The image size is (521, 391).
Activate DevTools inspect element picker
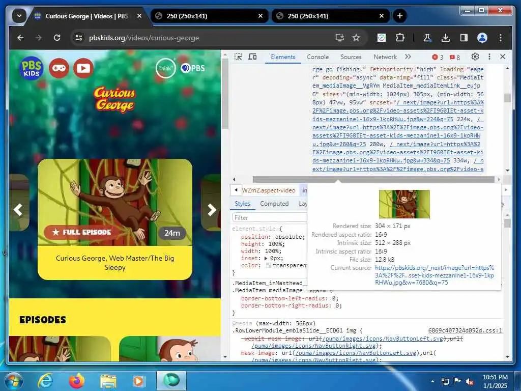(238, 57)
